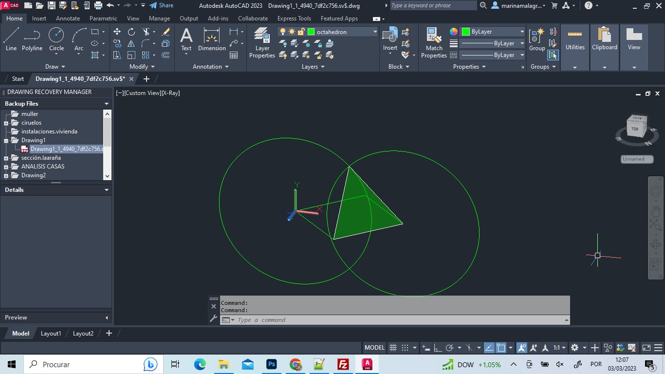
Task: Open the Express Tools ribbon tab
Action: (294, 19)
